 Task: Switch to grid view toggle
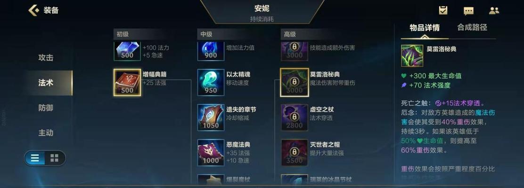coord(55,158)
